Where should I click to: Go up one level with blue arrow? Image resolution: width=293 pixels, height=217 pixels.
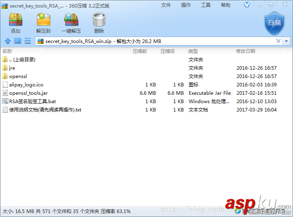pos(8,41)
